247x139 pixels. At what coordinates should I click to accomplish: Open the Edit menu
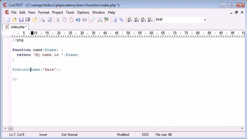click(x=22, y=12)
